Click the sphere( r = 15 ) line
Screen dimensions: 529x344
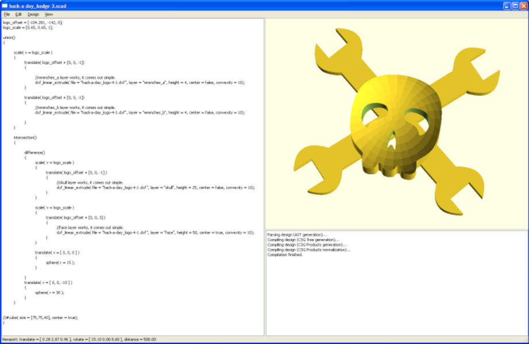pos(60,263)
